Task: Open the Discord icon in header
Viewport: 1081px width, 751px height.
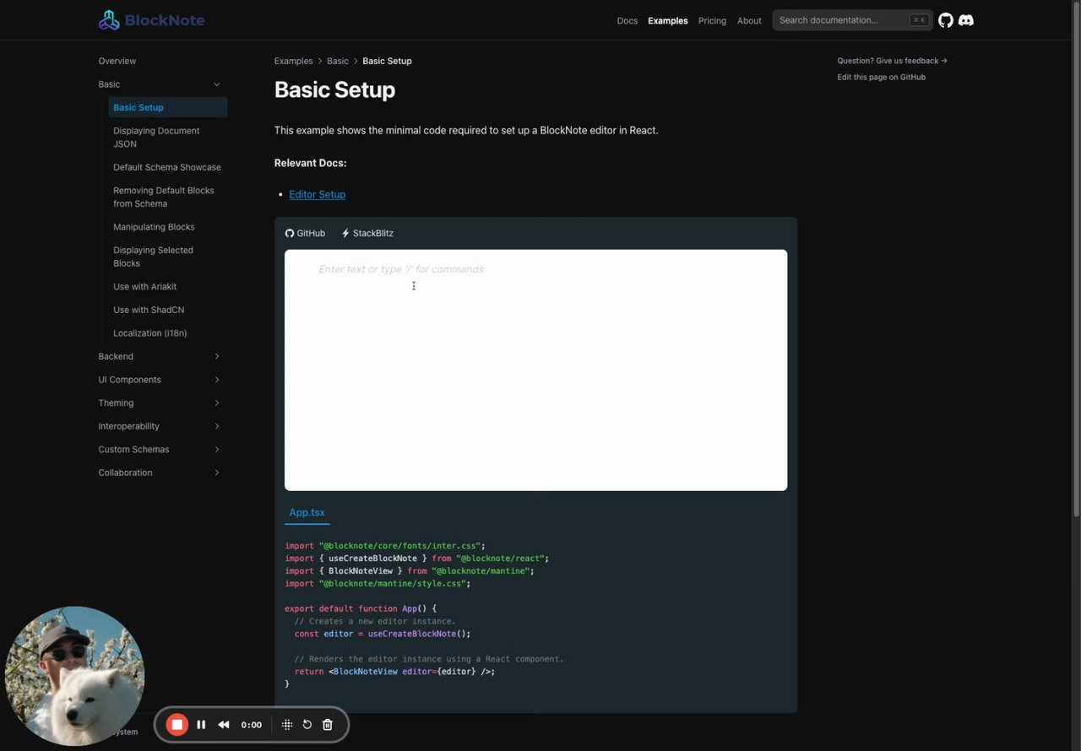Action: click(x=966, y=20)
